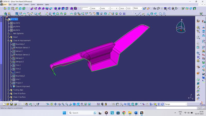This screenshot has width=206, height=116.
Task: Select the Pan tool
Action: (55, 104)
